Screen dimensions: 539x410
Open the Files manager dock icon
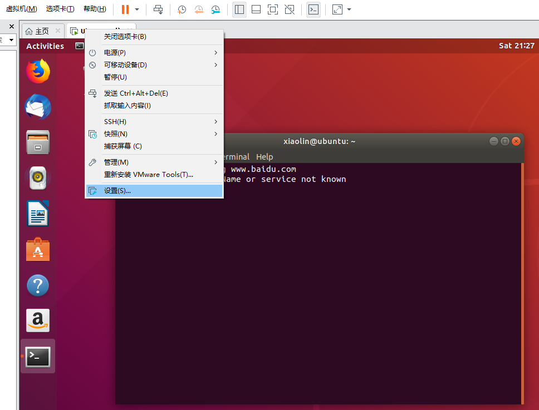(x=38, y=142)
